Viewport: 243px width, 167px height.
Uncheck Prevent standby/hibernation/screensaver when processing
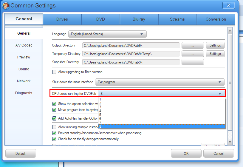tap(54, 133)
